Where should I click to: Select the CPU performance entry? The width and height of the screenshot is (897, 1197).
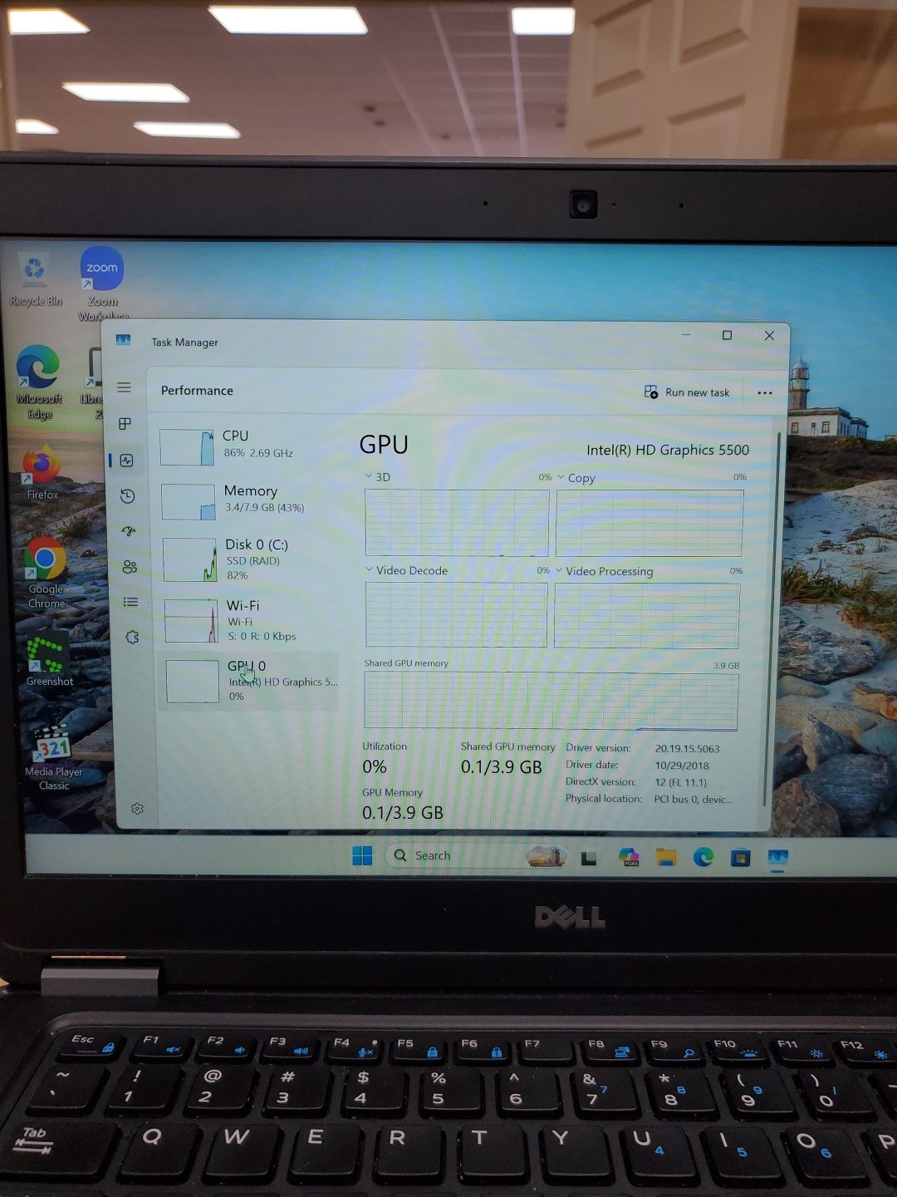(x=247, y=446)
